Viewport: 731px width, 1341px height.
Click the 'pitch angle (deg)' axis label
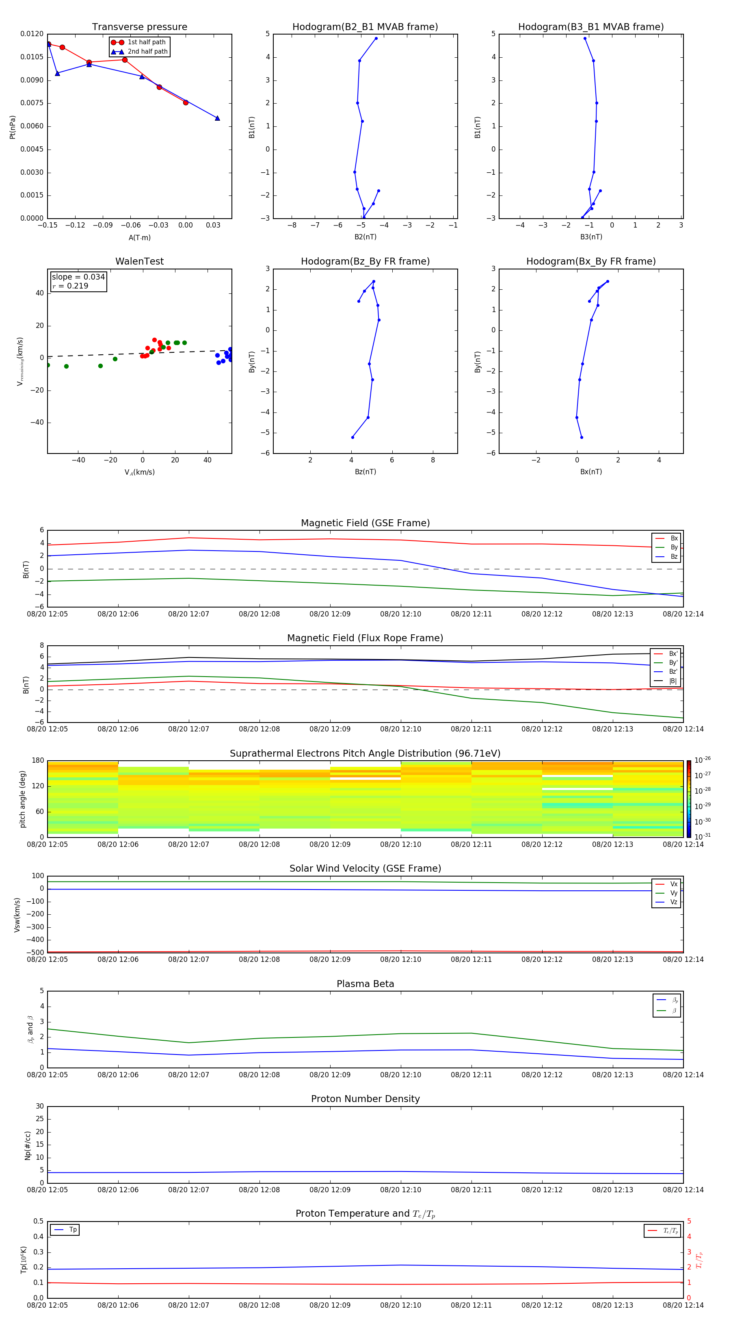(22, 799)
